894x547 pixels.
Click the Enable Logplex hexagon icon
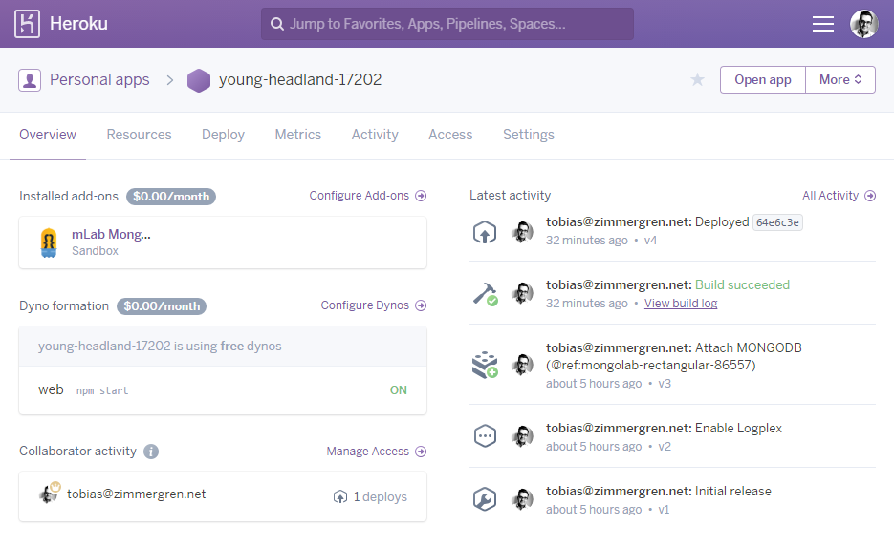click(x=485, y=436)
